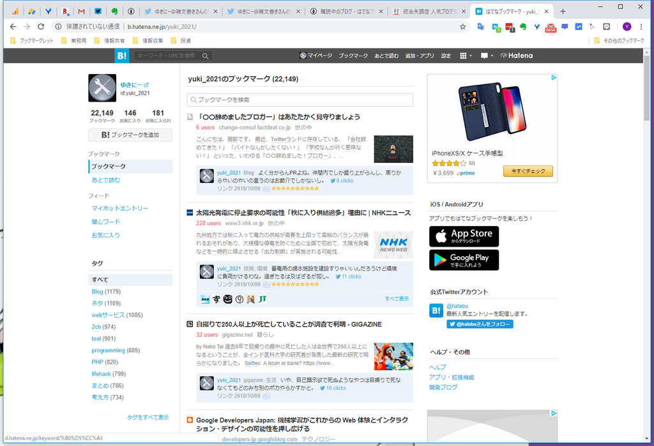Open 情報収集 bookmarks folder
Image resolution: width=654 pixels, height=446 pixels.
pyautogui.click(x=148, y=41)
